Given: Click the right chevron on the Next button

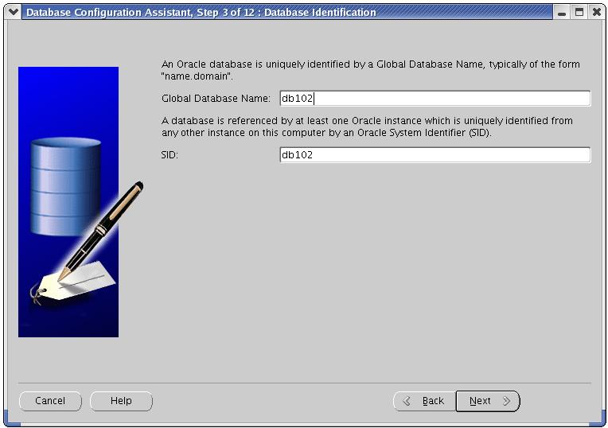Looking at the screenshot, I should (x=507, y=401).
